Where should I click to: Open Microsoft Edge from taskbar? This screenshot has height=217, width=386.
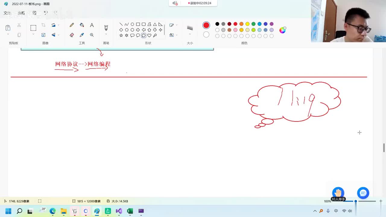[x=52, y=211]
